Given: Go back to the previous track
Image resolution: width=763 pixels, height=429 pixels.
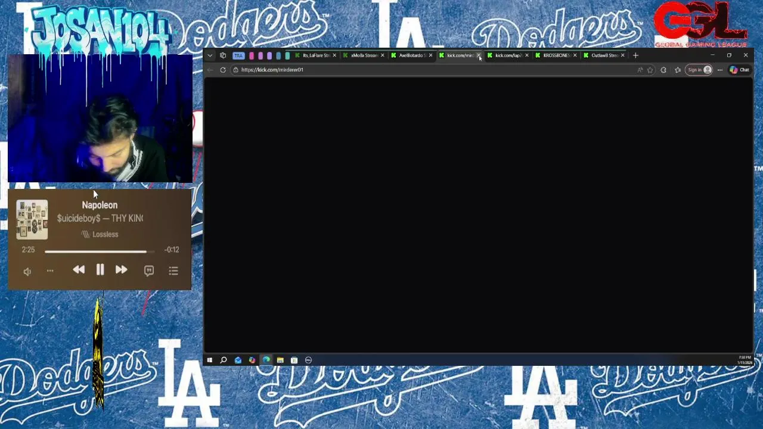Looking at the screenshot, I should pos(79,270).
